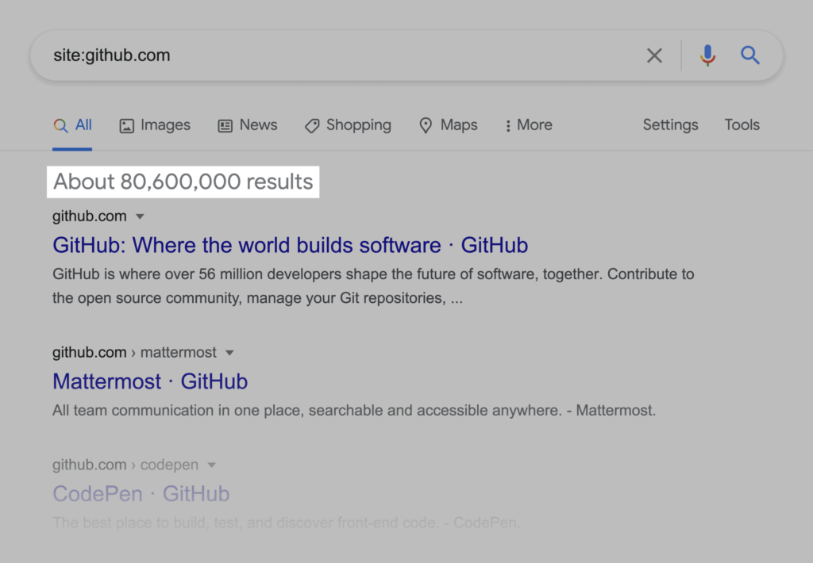The width and height of the screenshot is (813, 563).
Task: Expand the codepen result disclosure arrow
Action: click(211, 465)
